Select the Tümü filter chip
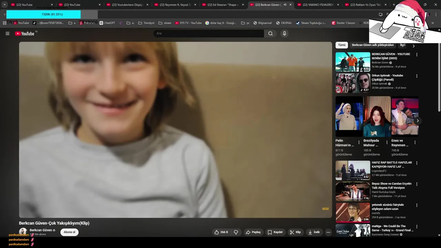The image size is (441, 248). click(x=341, y=45)
